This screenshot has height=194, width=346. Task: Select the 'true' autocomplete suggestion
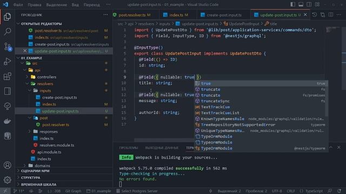261,84
